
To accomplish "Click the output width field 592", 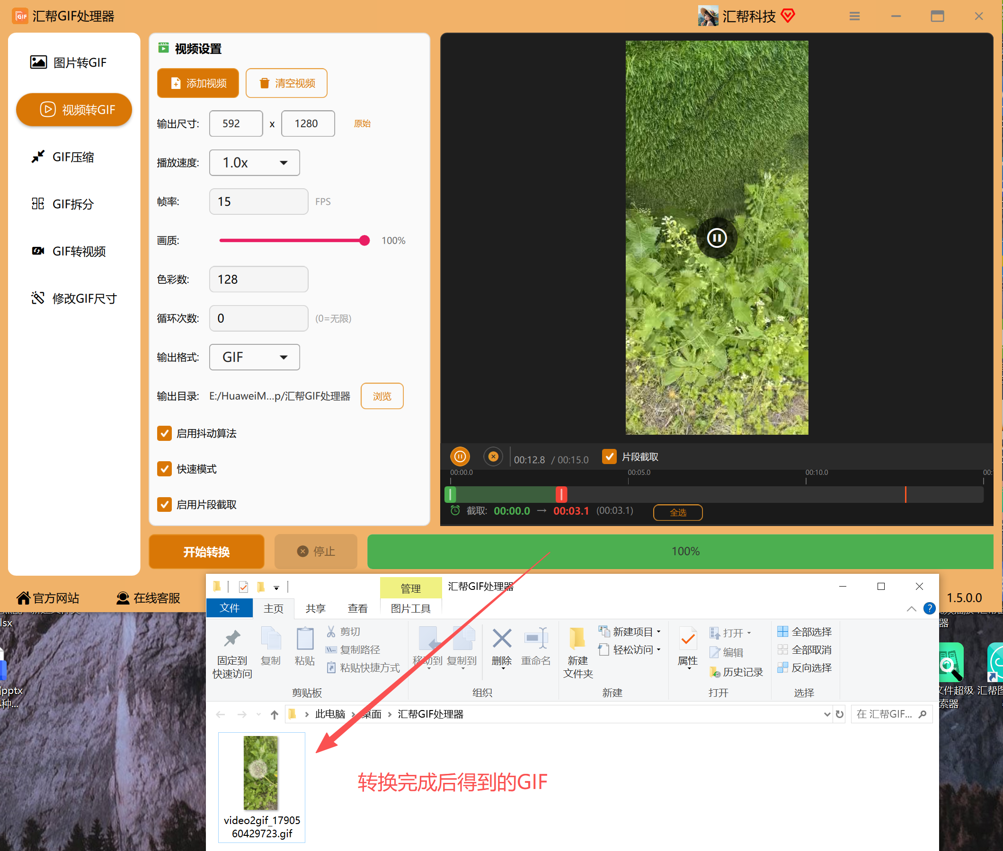I will click(x=236, y=123).
